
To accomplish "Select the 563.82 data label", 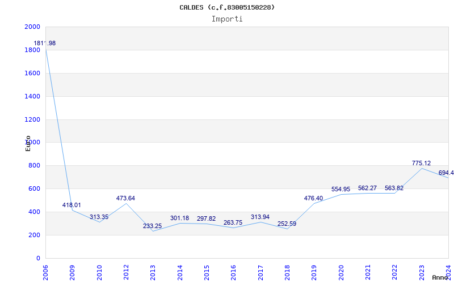I will (394, 188).
